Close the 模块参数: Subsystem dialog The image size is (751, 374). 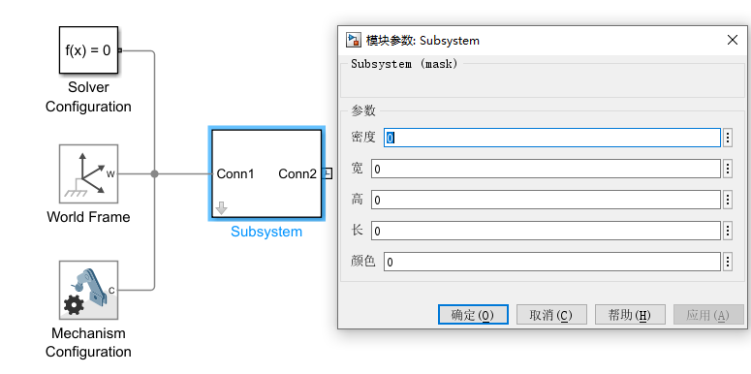tap(733, 41)
